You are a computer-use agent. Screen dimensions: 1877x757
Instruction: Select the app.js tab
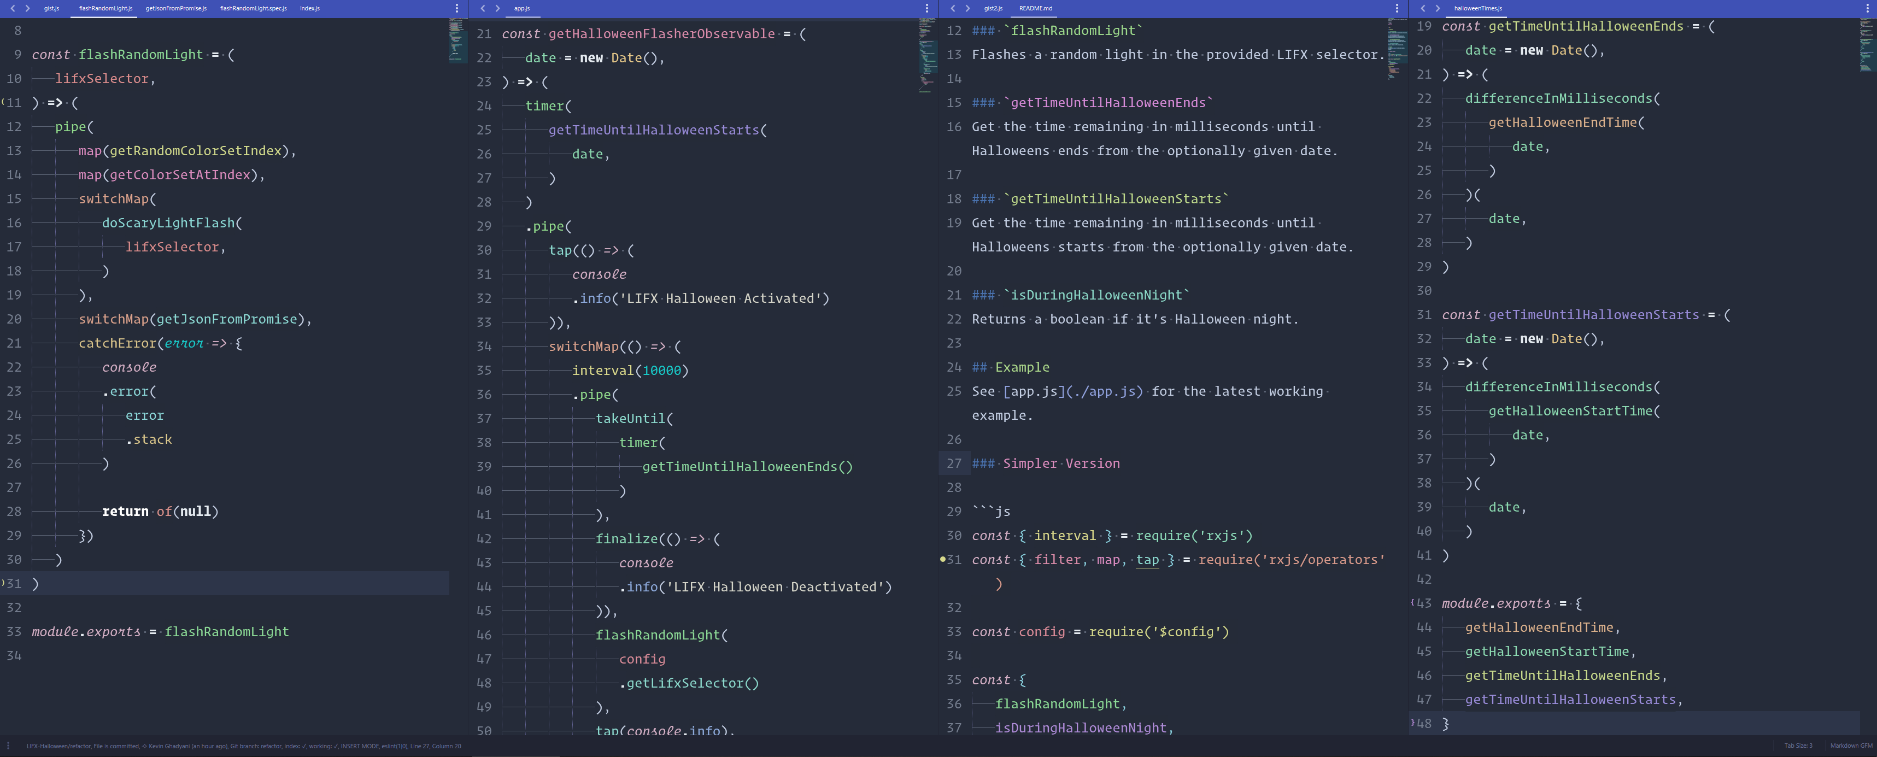point(521,8)
